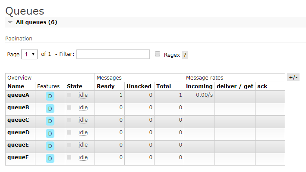Viewport: 306px width, 172px height.
Task: Open the queueF queue link
Action: [x=18, y=157]
